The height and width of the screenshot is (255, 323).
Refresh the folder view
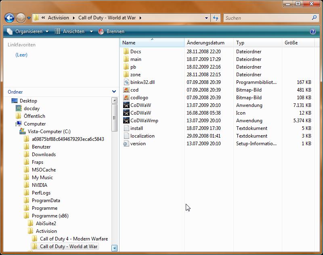(216, 18)
